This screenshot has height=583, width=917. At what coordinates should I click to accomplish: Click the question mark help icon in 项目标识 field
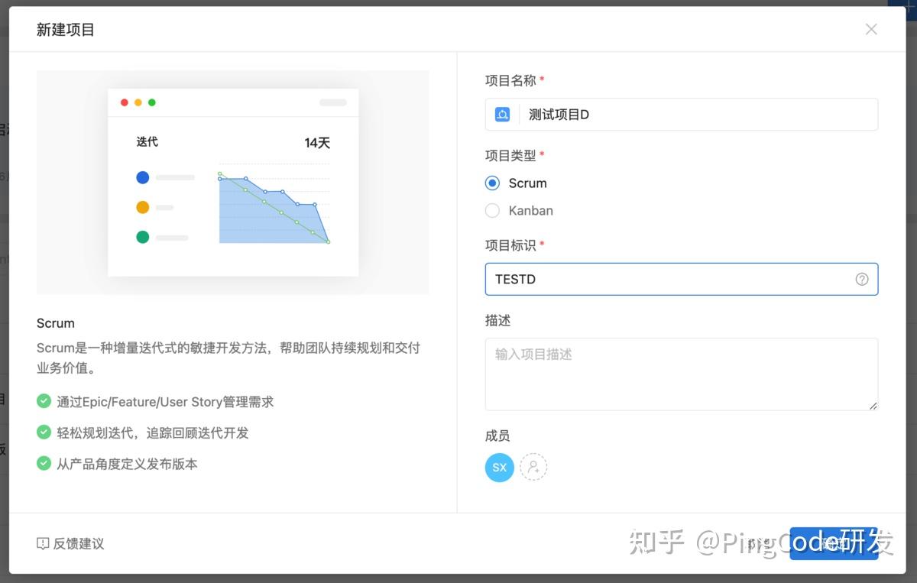[862, 279]
